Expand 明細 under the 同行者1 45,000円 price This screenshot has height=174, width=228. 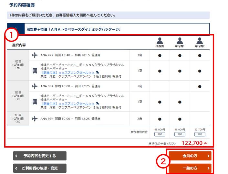point(180,134)
